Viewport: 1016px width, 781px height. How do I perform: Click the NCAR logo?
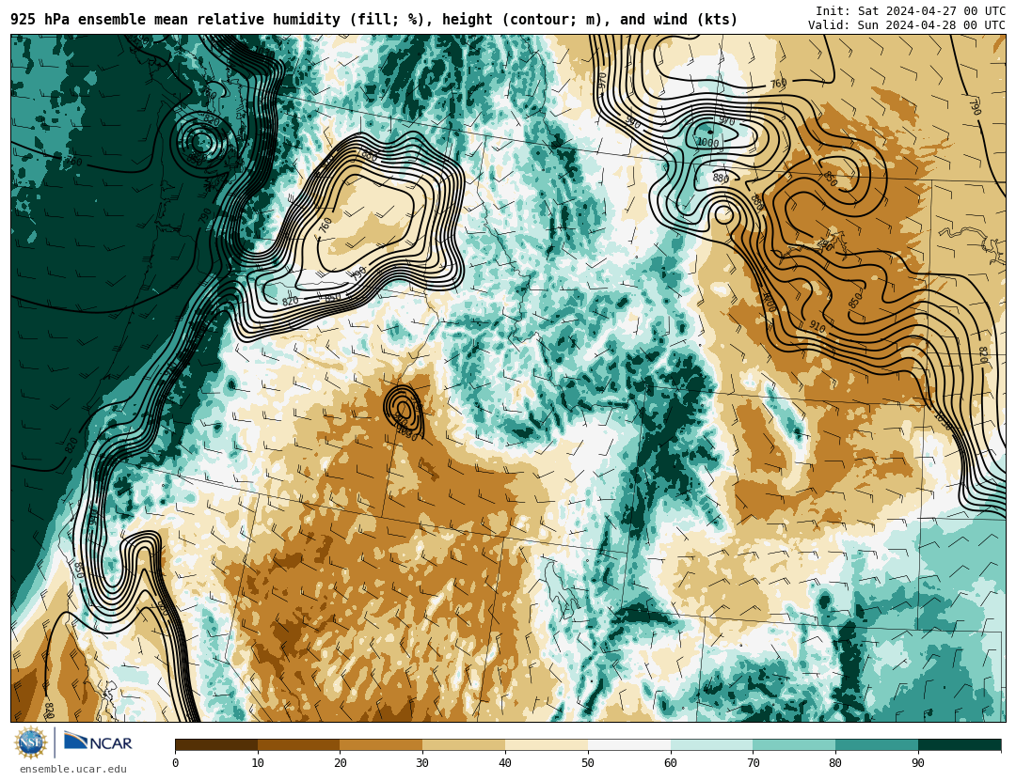(99, 742)
